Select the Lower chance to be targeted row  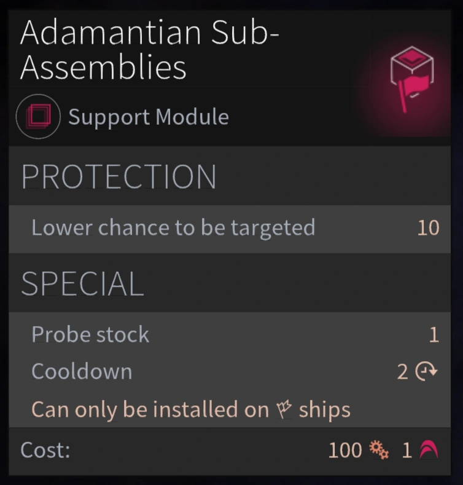tap(173, 228)
